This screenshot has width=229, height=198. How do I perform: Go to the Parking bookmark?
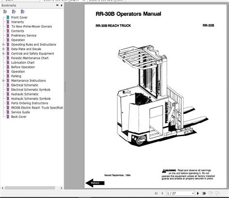[16, 76]
